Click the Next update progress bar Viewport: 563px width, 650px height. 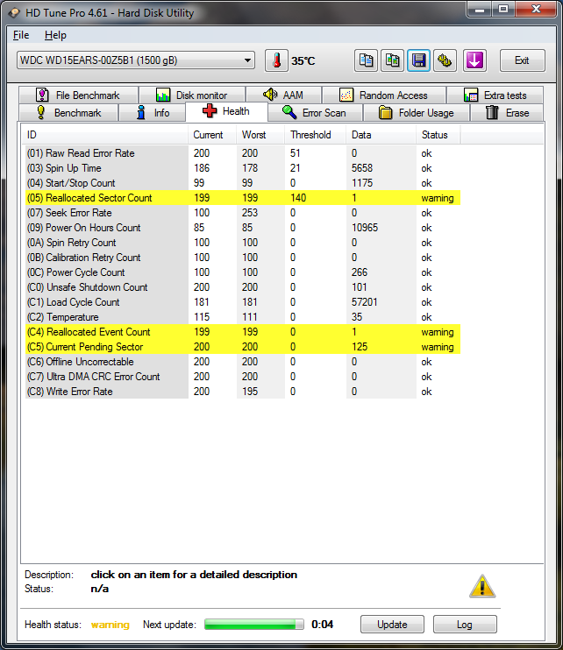tap(254, 625)
